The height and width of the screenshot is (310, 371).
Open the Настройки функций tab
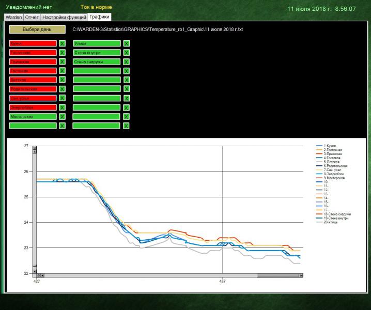pyautogui.click(x=64, y=17)
